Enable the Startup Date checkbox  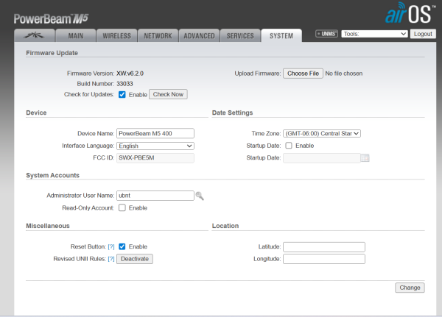[289, 146]
